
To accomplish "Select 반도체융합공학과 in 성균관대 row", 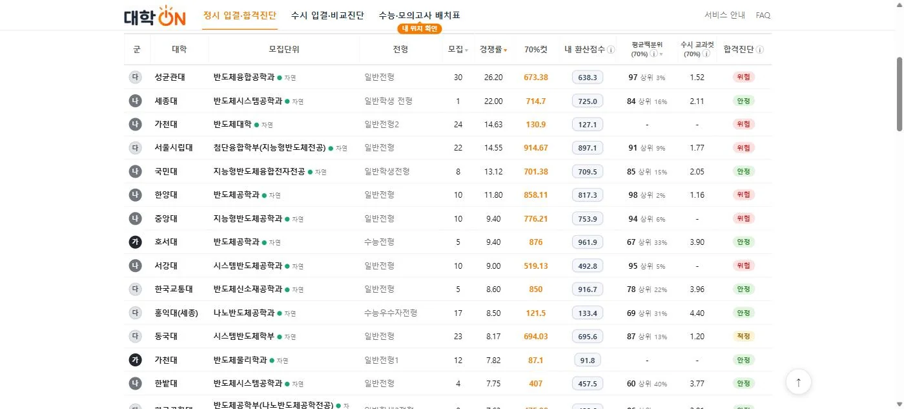I will (x=244, y=77).
